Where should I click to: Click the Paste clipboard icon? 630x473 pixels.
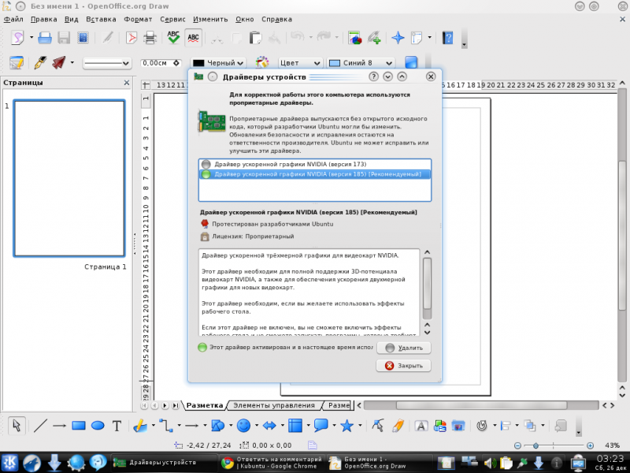[x=255, y=38]
